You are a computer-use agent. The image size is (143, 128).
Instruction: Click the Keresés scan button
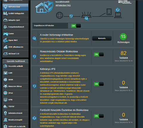click(x=102, y=38)
